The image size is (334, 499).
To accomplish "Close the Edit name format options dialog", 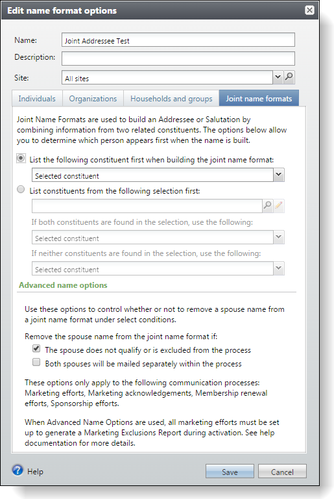I will 309,10.
